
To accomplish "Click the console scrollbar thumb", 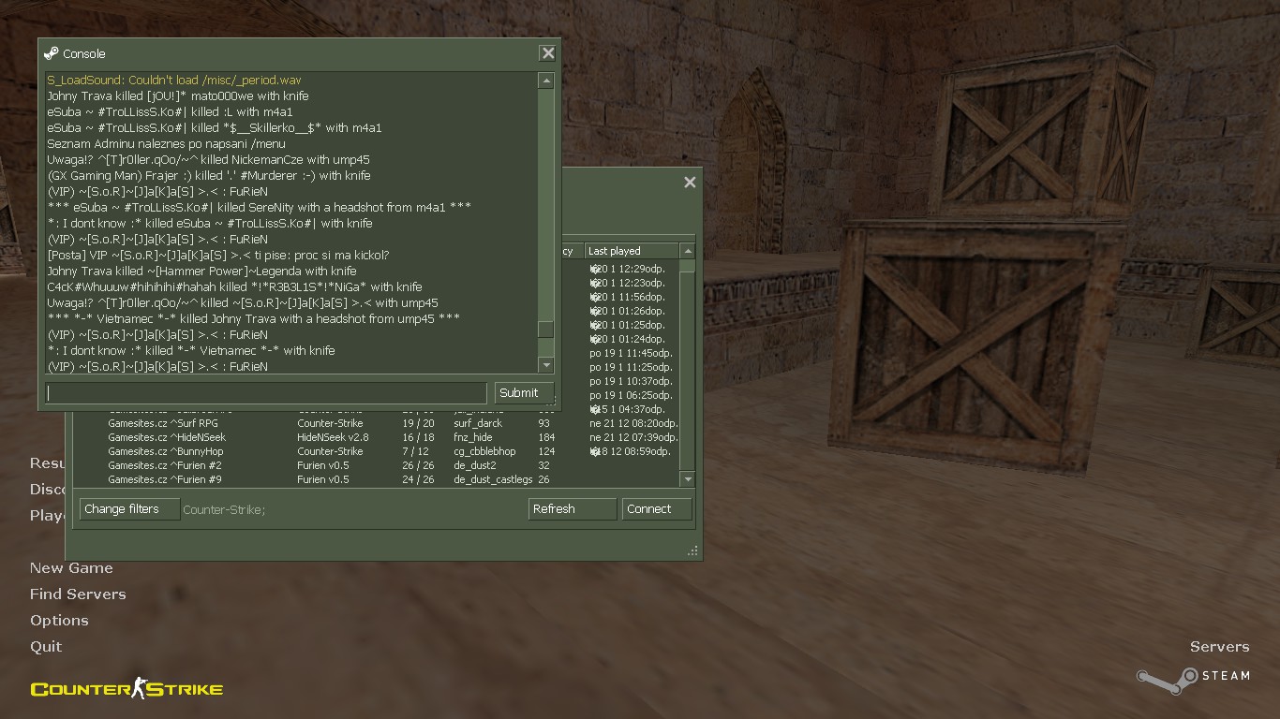I will (546, 330).
